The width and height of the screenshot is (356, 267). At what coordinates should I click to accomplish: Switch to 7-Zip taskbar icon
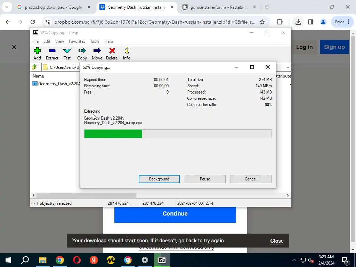click(x=162, y=260)
